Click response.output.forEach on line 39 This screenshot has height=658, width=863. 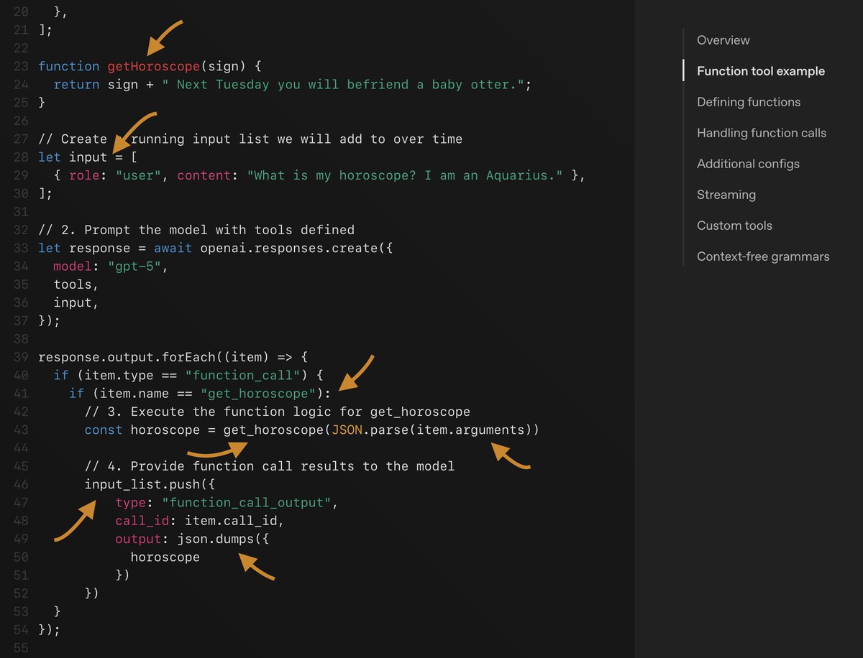127,357
